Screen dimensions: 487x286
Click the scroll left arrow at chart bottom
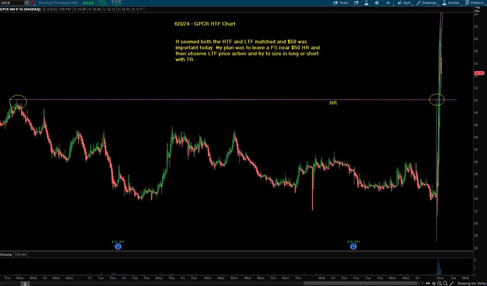pos(418,283)
